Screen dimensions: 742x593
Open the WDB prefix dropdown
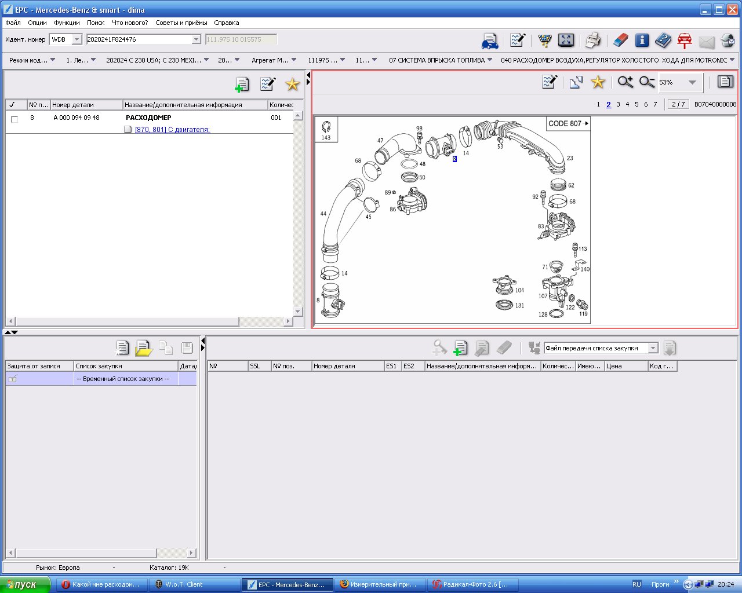pos(77,39)
